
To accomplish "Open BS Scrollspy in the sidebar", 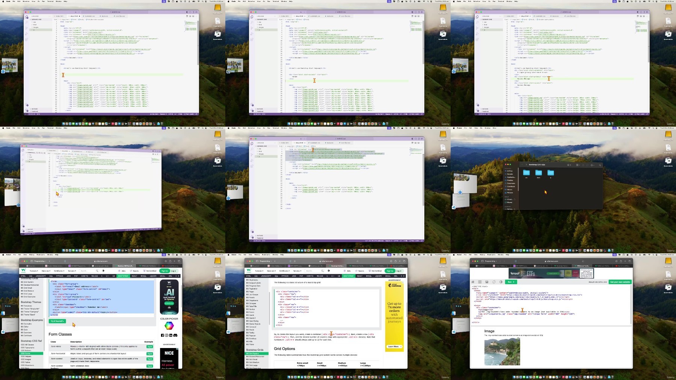I will tap(251, 339).
